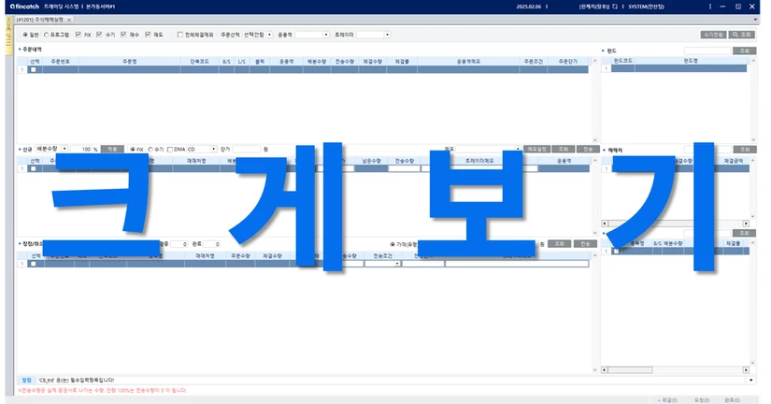The height and width of the screenshot is (404, 771).
Task: Click bottom-right panel horizontal scrollbar thumb
Action: [630, 370]
